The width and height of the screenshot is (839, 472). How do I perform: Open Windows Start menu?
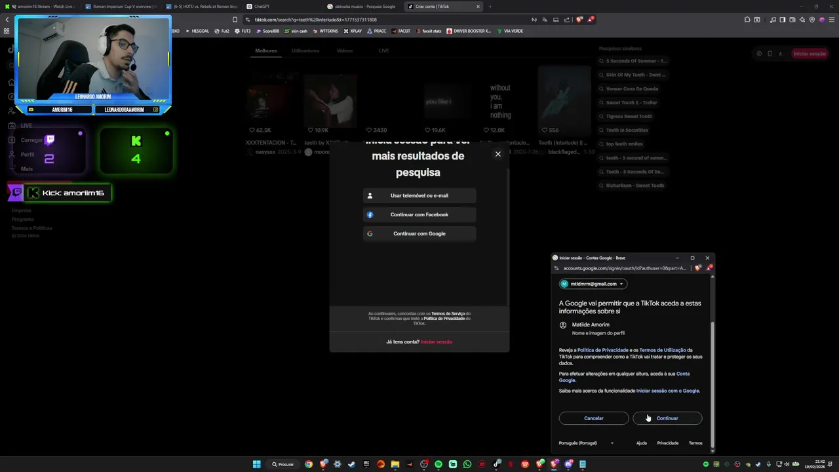[256, 464]
